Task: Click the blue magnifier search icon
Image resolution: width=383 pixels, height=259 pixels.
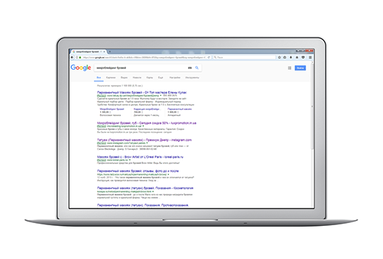Action: [197, 68]
